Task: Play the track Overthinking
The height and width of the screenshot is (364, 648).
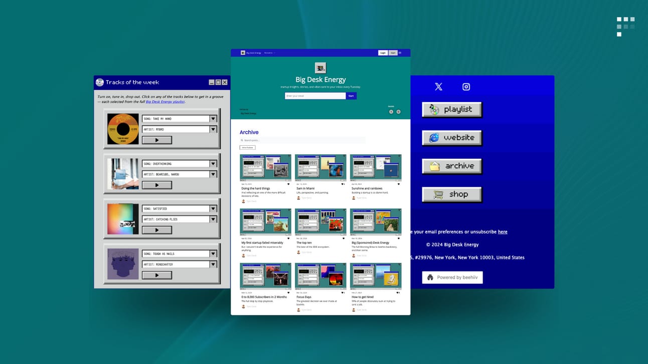Action: [157, 185]
